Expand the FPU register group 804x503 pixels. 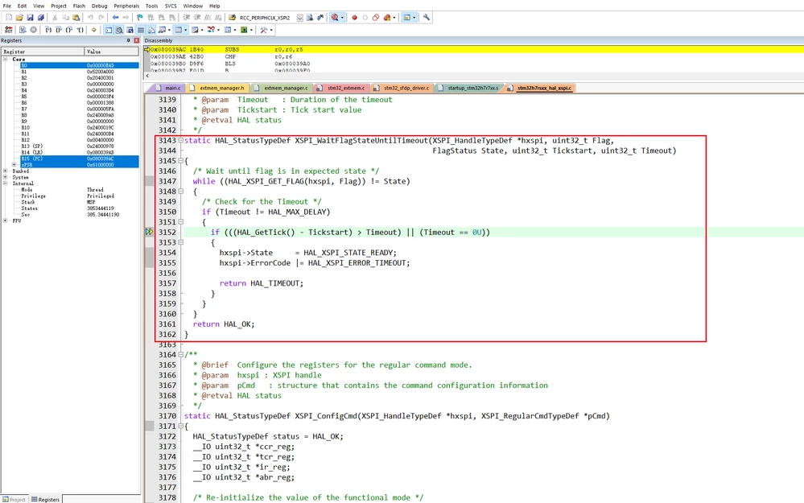(x=5, y=221)
